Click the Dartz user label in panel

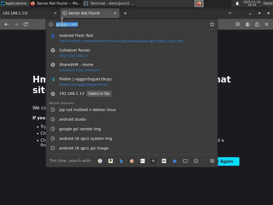268,3
